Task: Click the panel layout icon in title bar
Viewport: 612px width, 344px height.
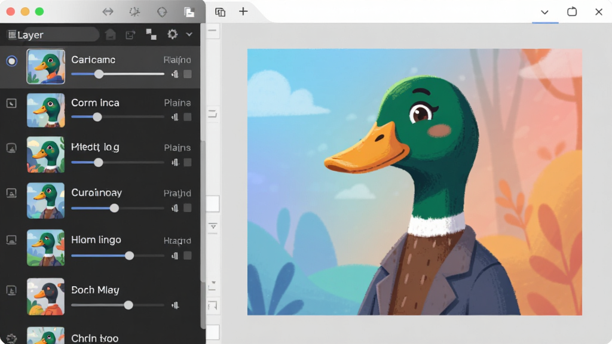Action: pyautogui.click(x=189, y=12)
